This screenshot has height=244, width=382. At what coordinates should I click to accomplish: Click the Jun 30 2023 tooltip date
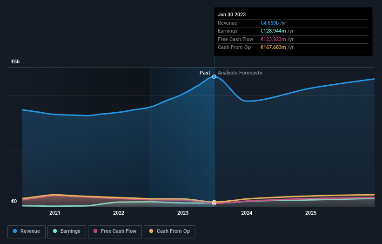[x=232, y=14]
